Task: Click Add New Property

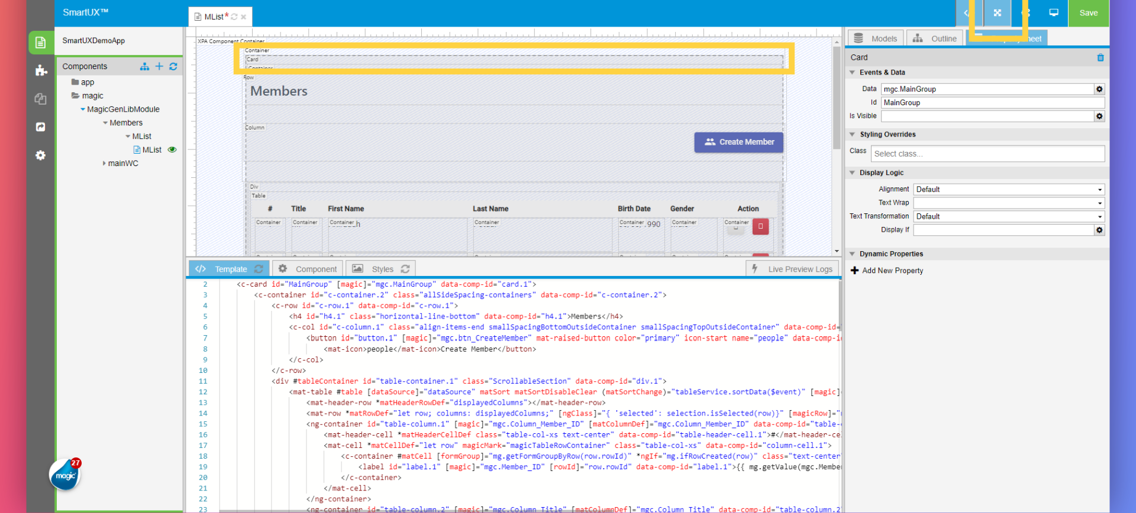Action: pos(887,271)
